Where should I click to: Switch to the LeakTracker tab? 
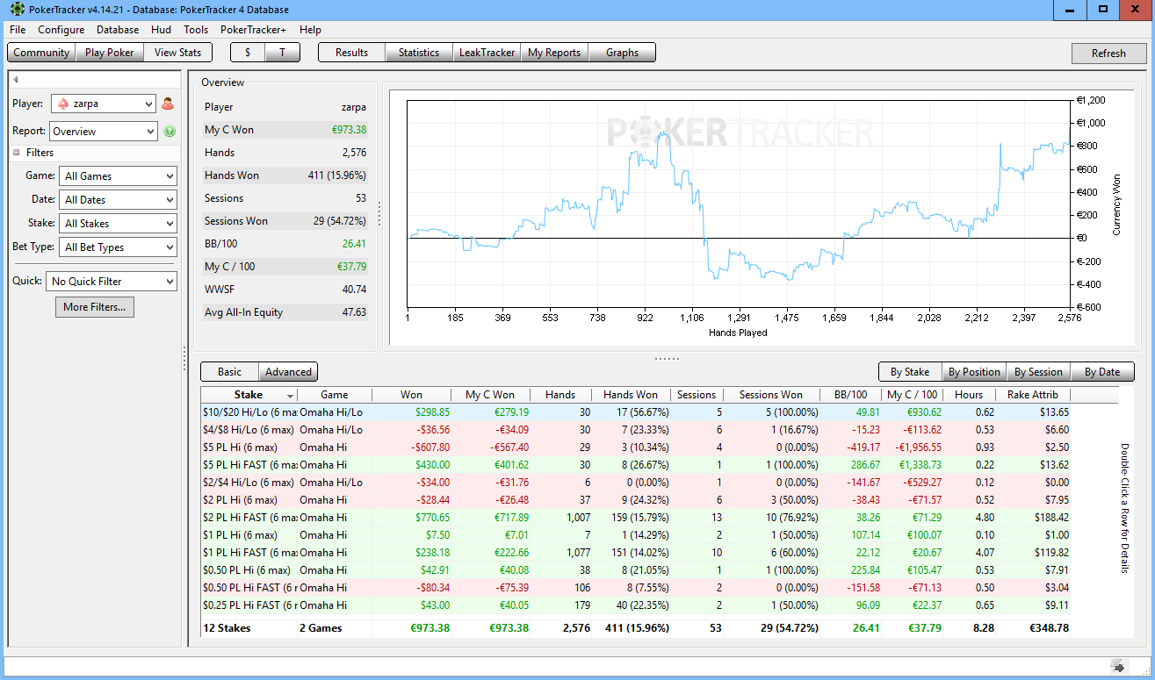[x=487, y=53]
